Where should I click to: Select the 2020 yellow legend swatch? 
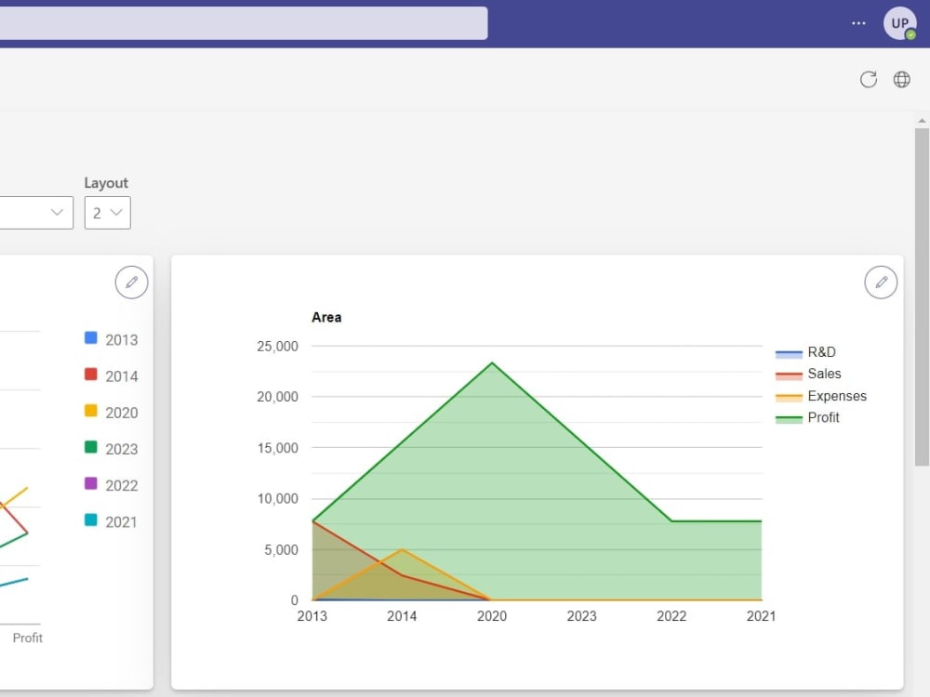(91, 411)
